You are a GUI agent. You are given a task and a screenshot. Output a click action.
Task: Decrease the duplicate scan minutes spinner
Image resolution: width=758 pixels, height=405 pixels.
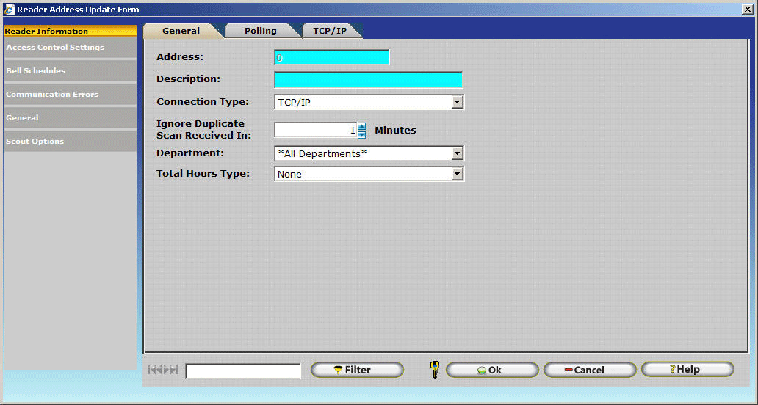pyautogui.click(x=361, y=134)
